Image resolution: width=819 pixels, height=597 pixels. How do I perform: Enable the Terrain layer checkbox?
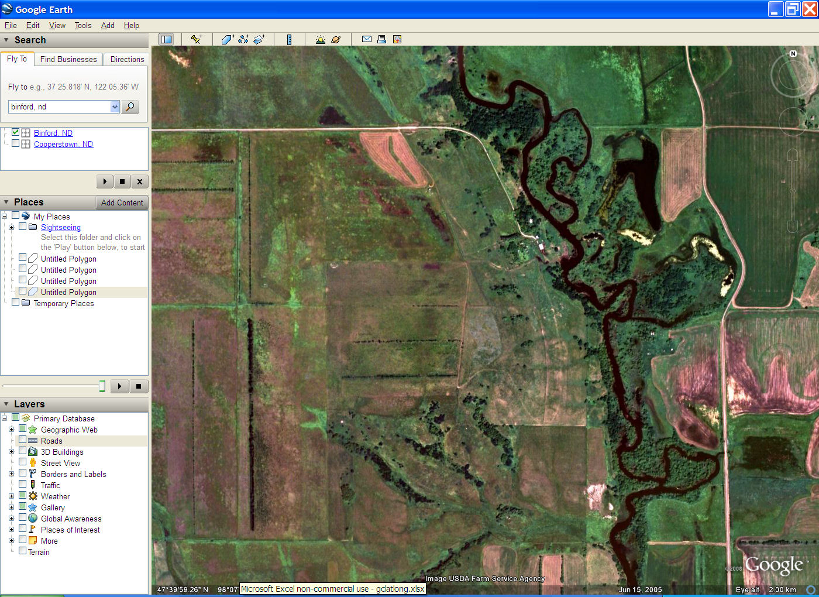[x=23, y=551]
